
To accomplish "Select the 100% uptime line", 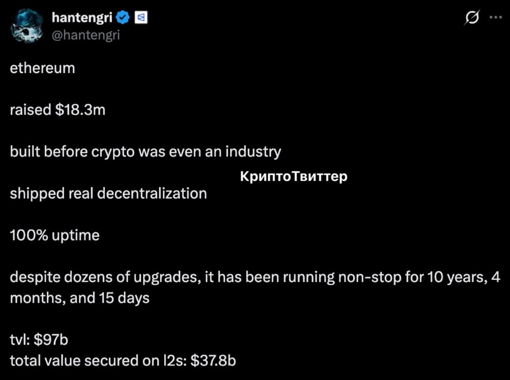I will (x=55, y=235).
